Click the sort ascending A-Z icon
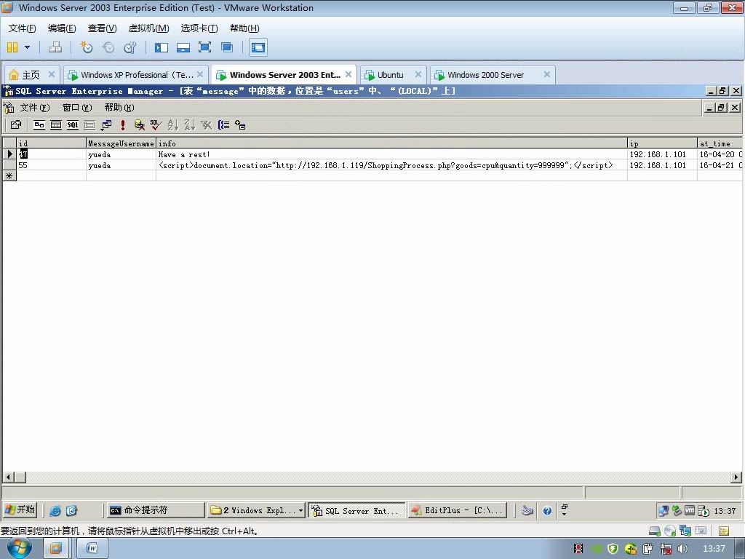The image size is (745, 559). (x=172, y=125)
